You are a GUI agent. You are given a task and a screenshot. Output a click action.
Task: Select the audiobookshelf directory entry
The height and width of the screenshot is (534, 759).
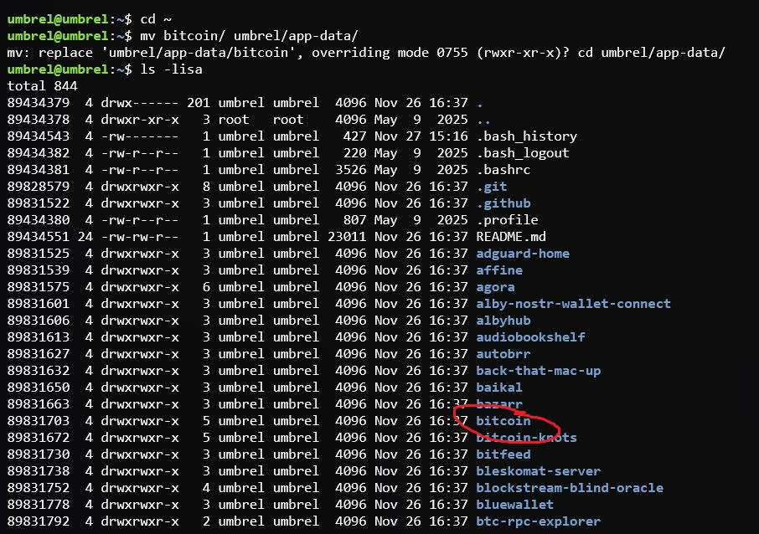coord(530,337)
